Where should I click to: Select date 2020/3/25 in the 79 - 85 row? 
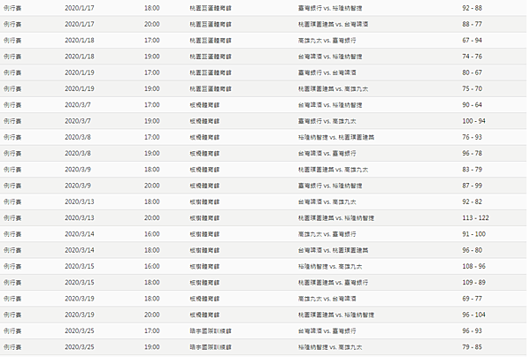[80, 347]
